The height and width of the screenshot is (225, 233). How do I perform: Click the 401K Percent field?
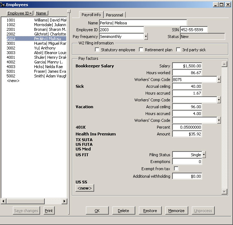187,127
